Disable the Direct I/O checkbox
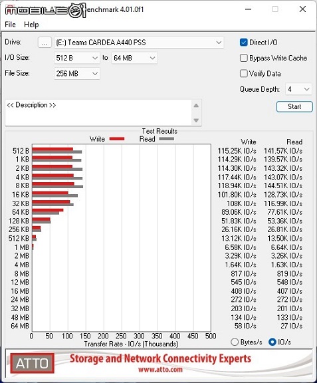The image size is (317, 383). 243,43
